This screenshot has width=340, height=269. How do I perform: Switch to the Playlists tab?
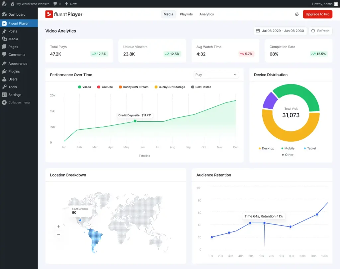(x=186, y=14)
